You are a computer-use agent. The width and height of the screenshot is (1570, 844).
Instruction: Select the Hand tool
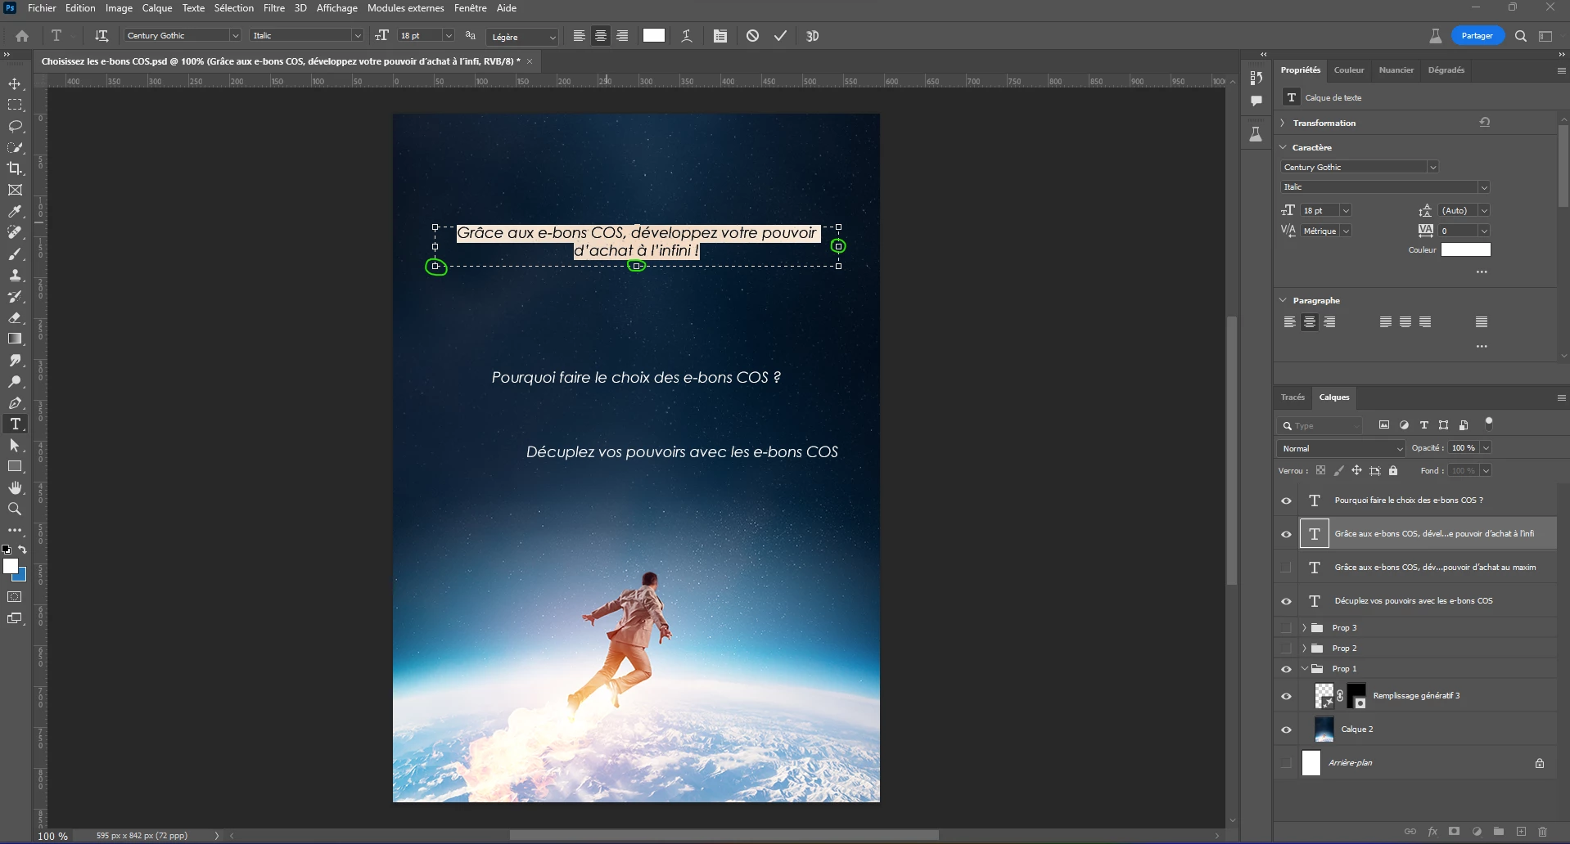pos(15,488)
